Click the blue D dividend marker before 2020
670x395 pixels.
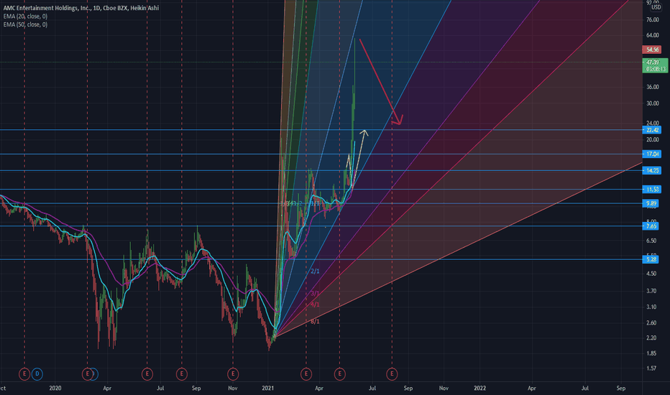click(37, 374)
